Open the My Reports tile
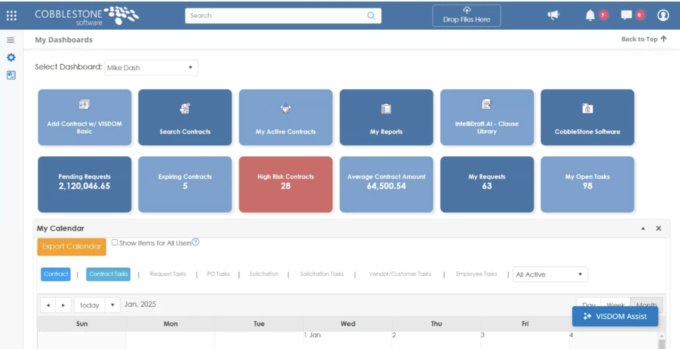Viewport: 680px width, 349px height. point(386,117)
